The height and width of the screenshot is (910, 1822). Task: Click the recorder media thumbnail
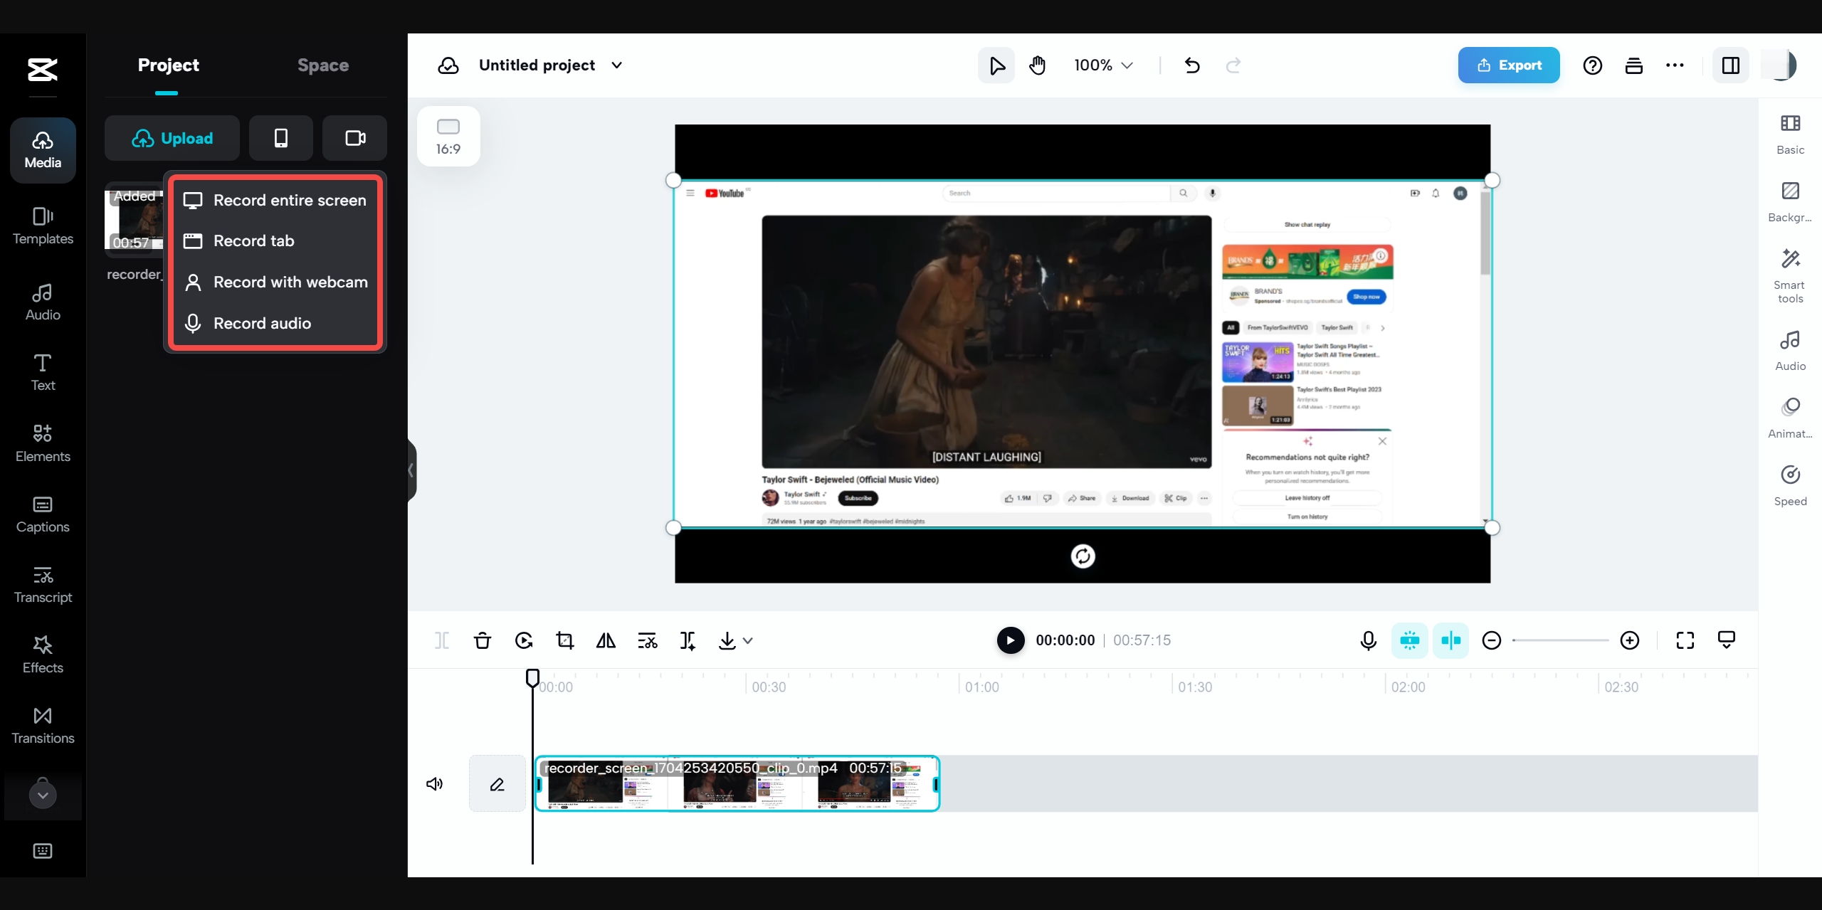(134, 220)
